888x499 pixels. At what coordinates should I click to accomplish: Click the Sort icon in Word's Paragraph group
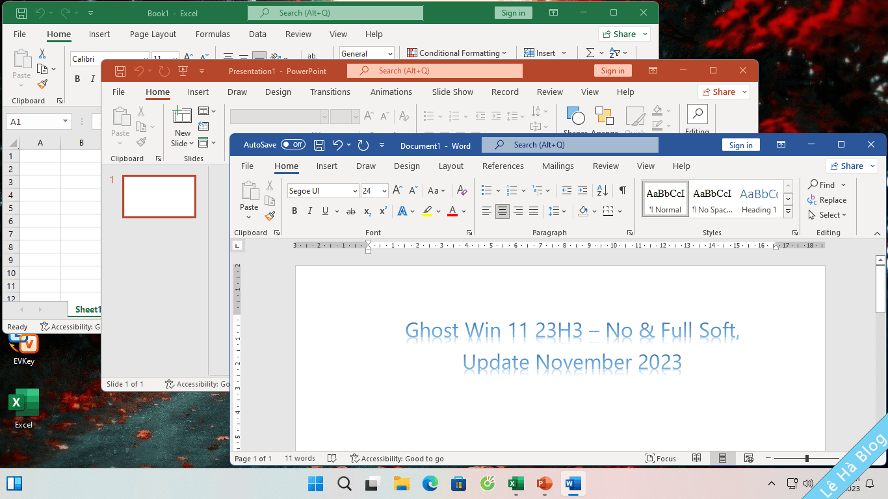point(602,190)
